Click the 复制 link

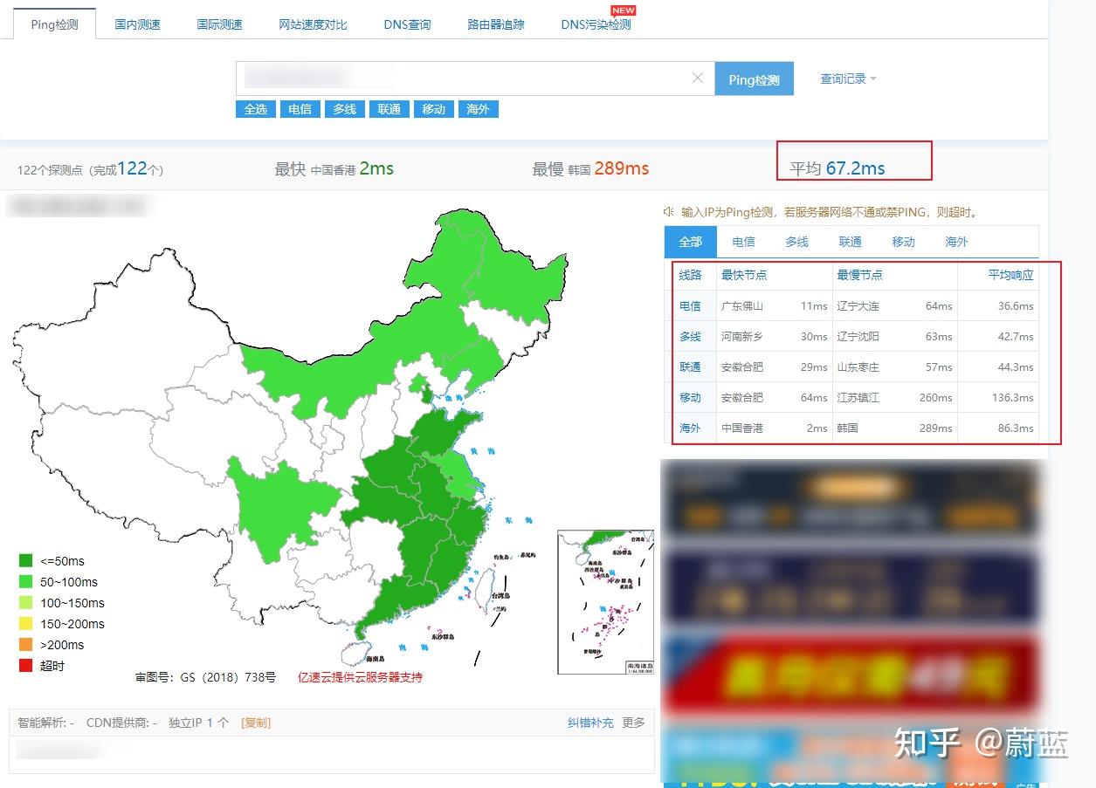click(256, 723)
